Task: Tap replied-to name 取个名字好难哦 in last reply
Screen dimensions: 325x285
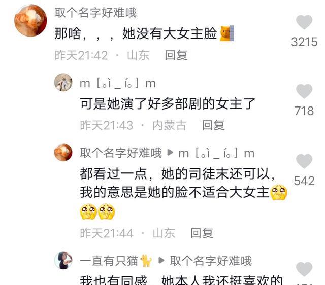Action: click(x=211, y=261)
